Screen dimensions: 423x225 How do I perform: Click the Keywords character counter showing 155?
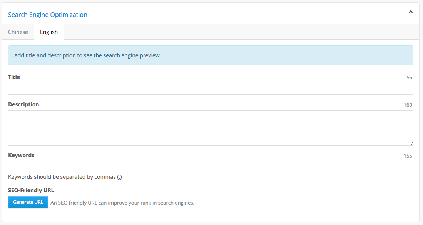(408, 156)
